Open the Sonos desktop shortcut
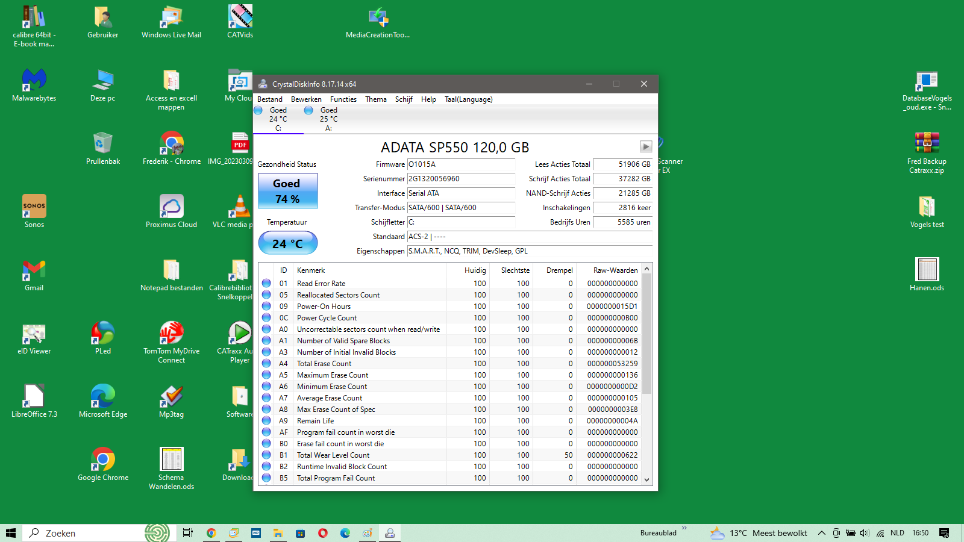The height and width of the screenshot is (542, 964). [34, 212]
